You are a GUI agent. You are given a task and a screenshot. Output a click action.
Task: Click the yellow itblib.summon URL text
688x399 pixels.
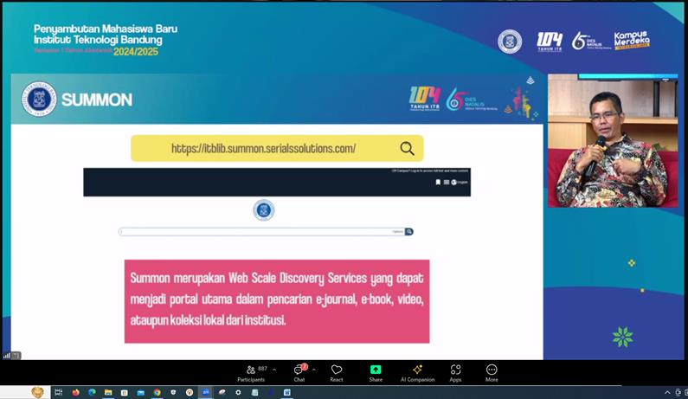pyautogui.click(x=264, y=148)
